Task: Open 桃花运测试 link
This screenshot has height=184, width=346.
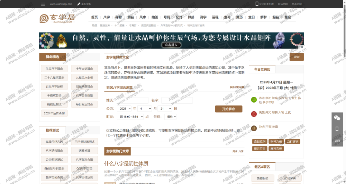Action: (54, 104)
